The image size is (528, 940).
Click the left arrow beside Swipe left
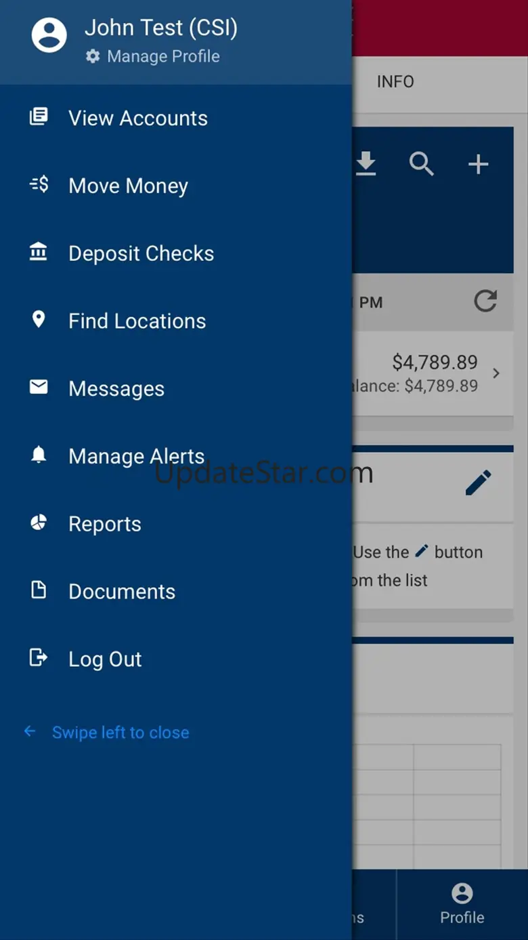[30, 731]
